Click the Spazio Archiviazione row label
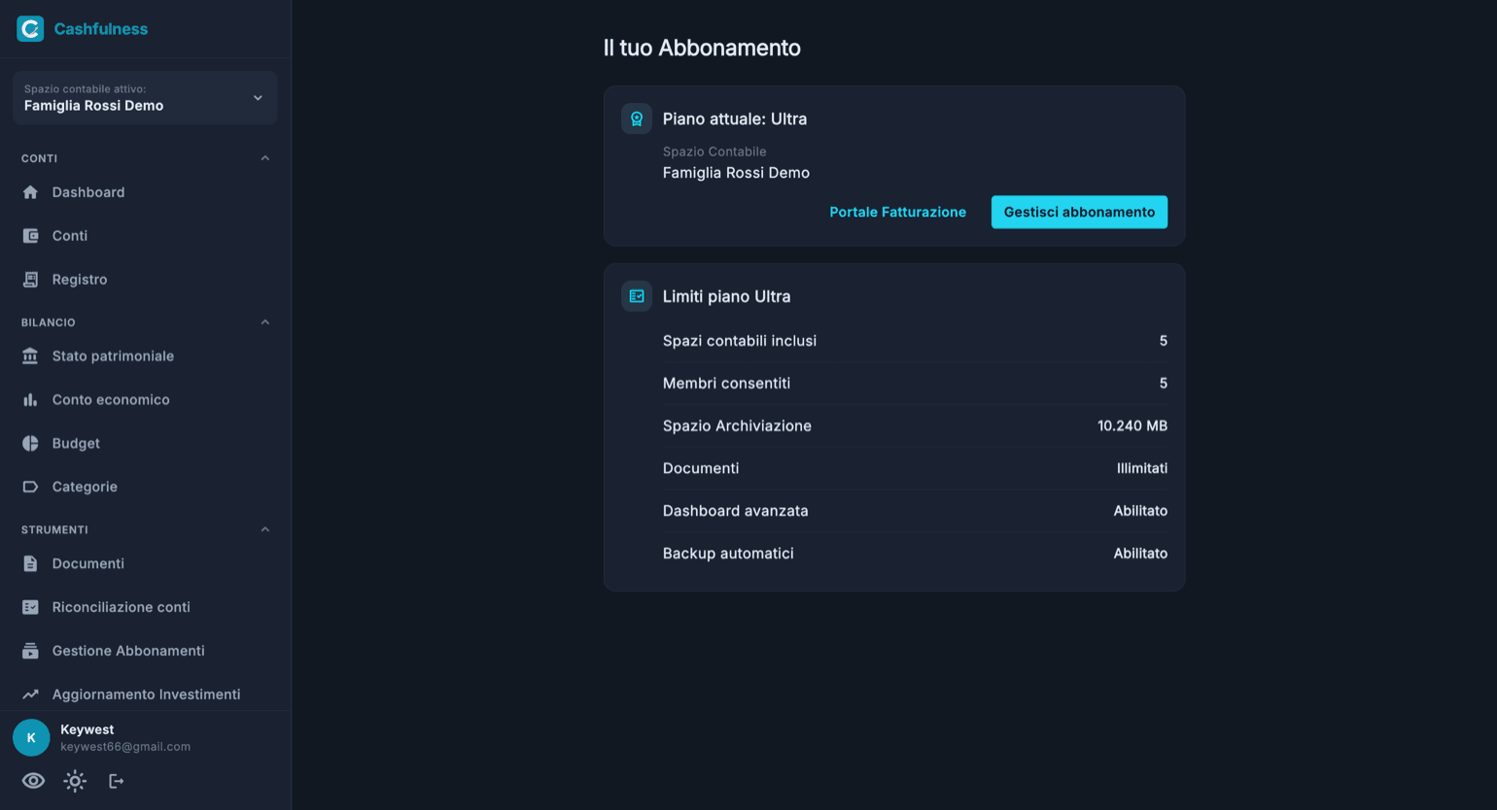Image resolution: width=1497 pixels, height=810 pixels. pos(737,425)
